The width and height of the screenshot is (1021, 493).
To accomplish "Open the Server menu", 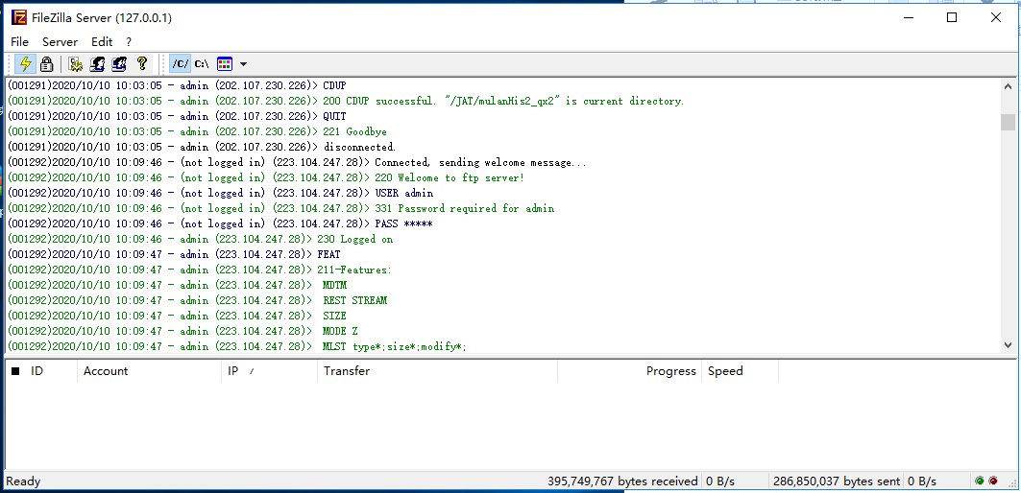I will 60,41.
